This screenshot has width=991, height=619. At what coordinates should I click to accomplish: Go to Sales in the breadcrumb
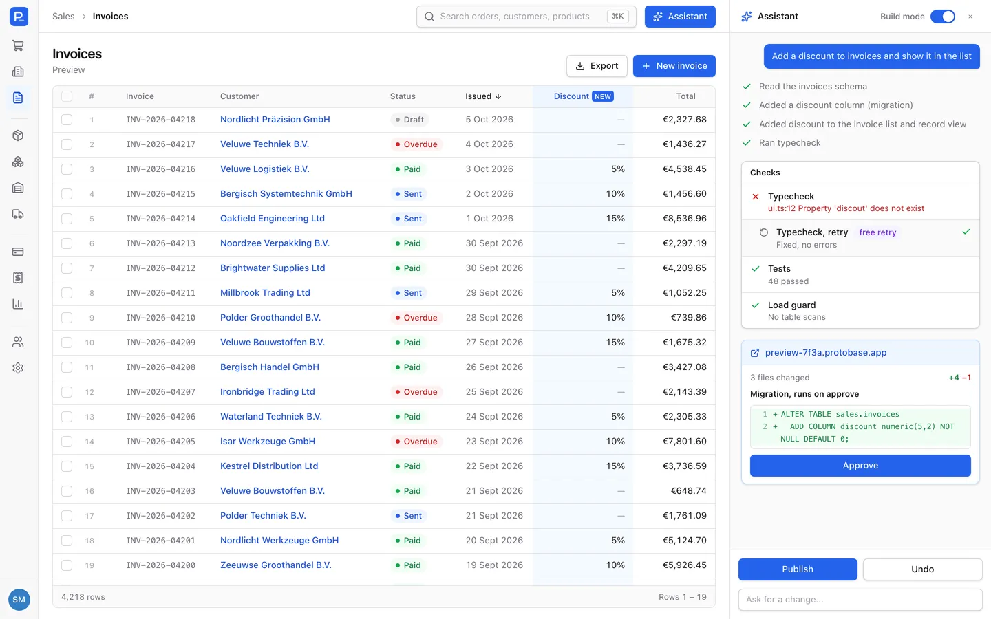(x=63, y=17)
